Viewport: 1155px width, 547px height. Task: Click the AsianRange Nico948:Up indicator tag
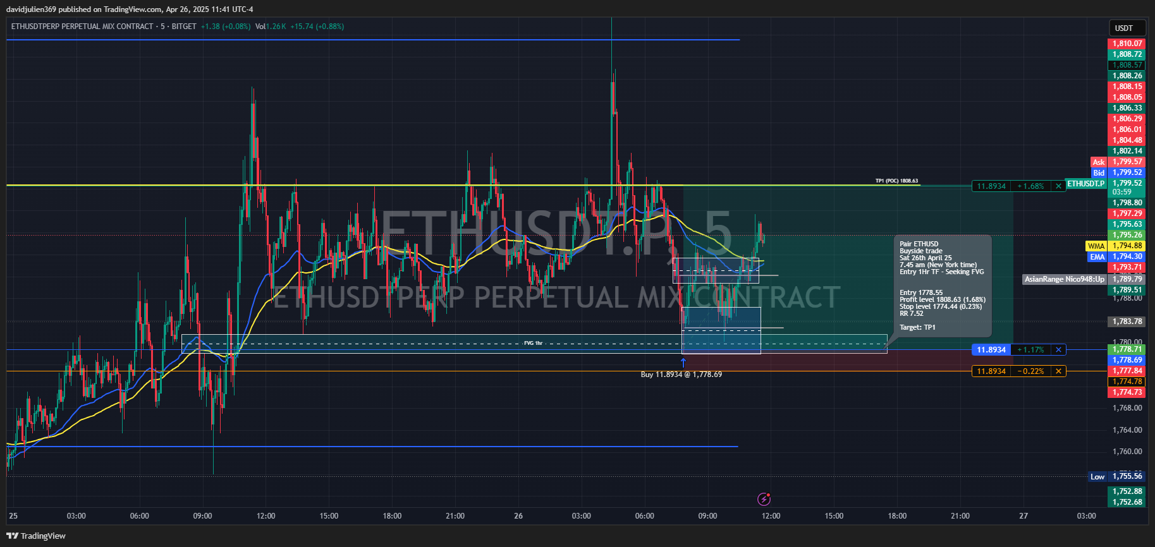[1065, 279]
